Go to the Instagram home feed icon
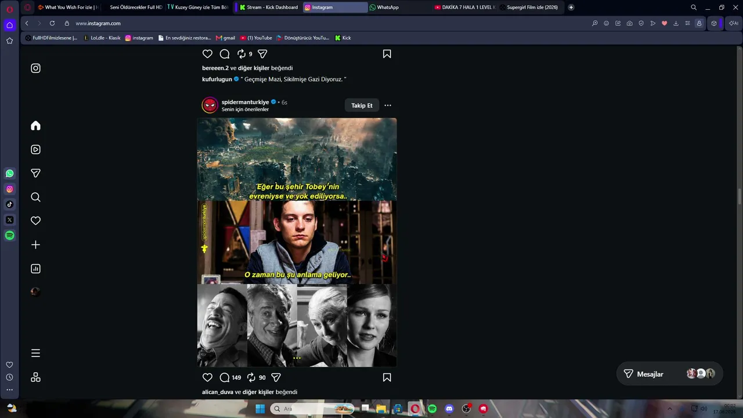The image size is (743, 418). (35, 125)
